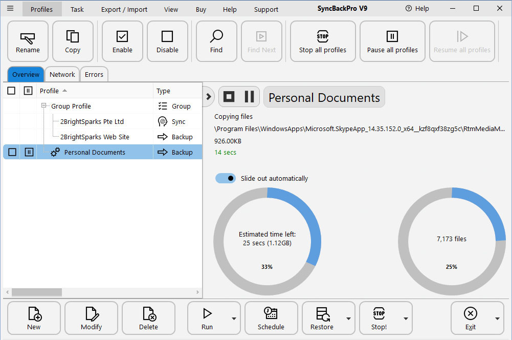Open Find in the toolbar
This screenshot has width=512, height=340.
[x=216, y=41]
